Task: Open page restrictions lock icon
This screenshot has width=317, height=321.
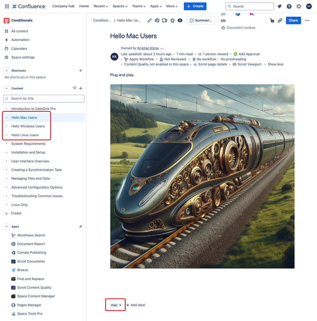Action: (272, 21)
